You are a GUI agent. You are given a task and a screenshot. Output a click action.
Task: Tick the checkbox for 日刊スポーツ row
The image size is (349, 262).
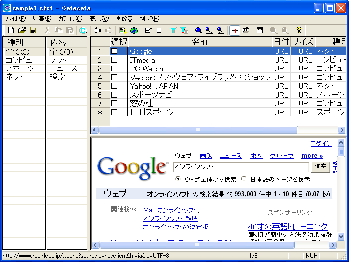click(x=114, y=112)
